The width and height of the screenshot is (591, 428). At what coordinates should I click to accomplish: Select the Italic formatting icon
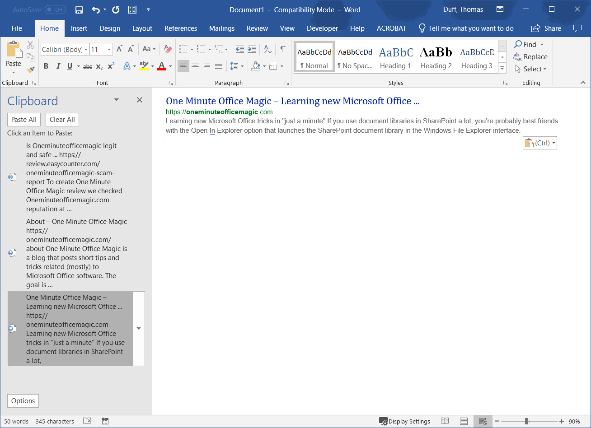[x=58, y=66]
